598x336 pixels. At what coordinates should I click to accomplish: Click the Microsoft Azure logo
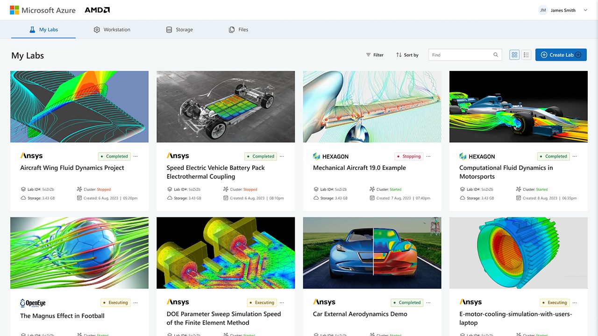43,10
